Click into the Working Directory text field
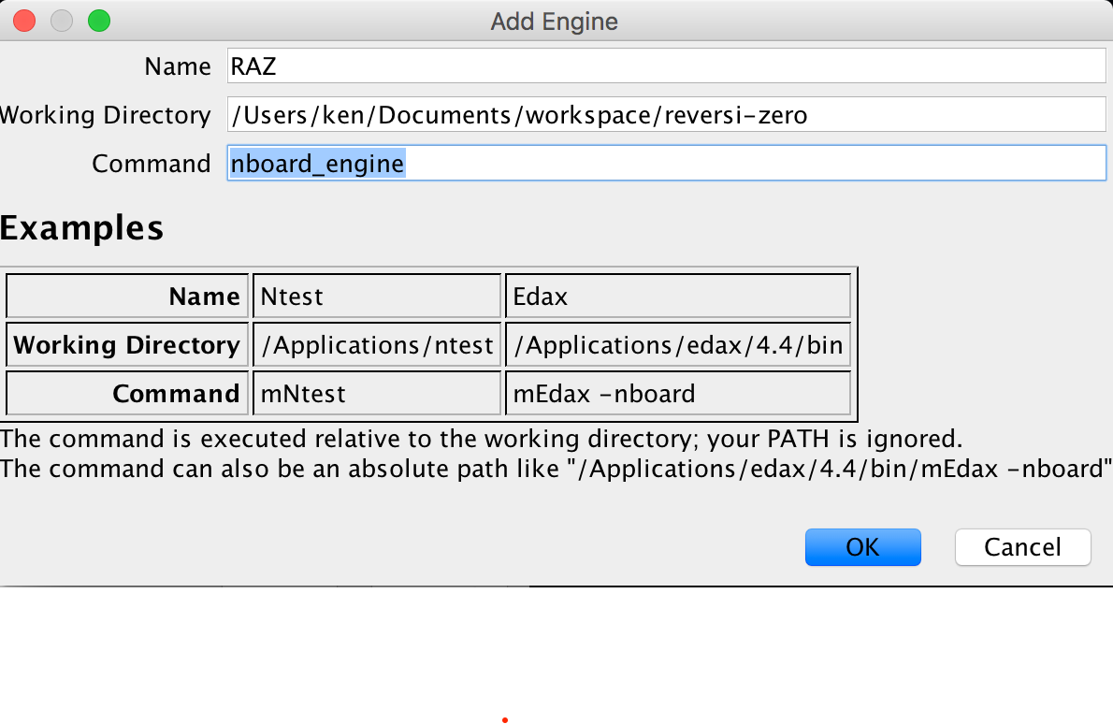The height and width of the screenshot is (724, 1113). [666, 115]
